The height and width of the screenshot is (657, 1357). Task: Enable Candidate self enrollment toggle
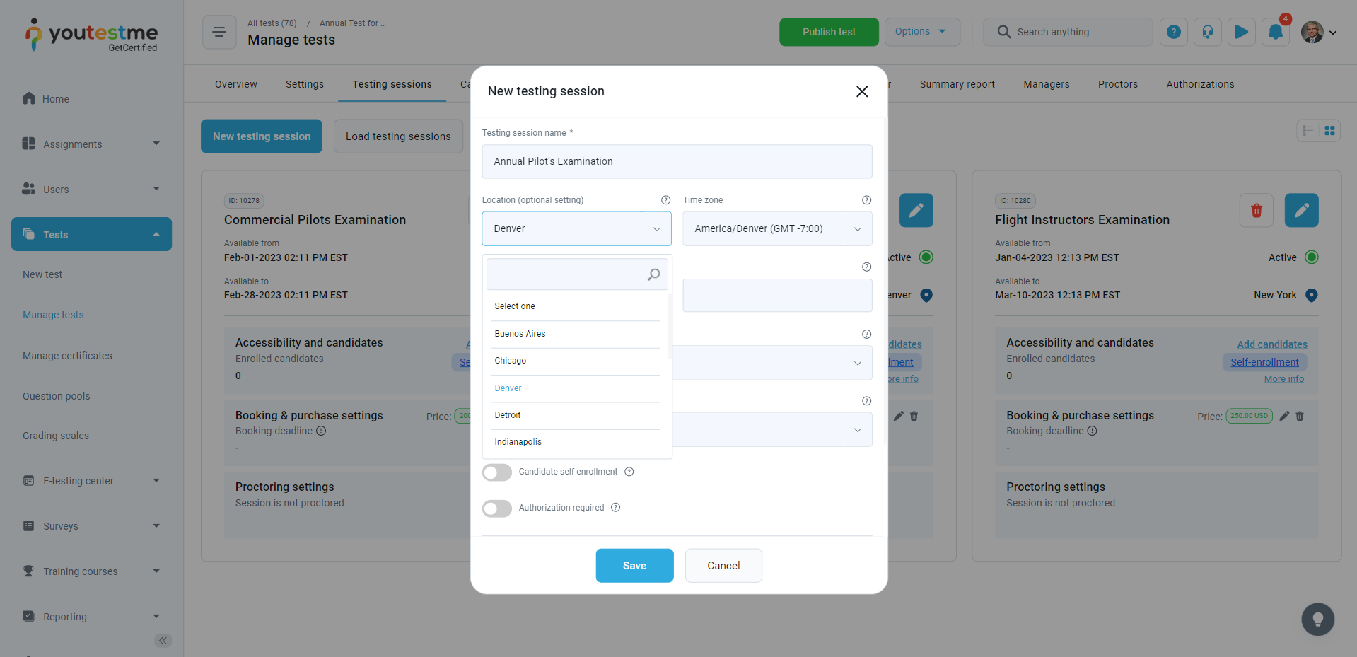tap(497, 472)
